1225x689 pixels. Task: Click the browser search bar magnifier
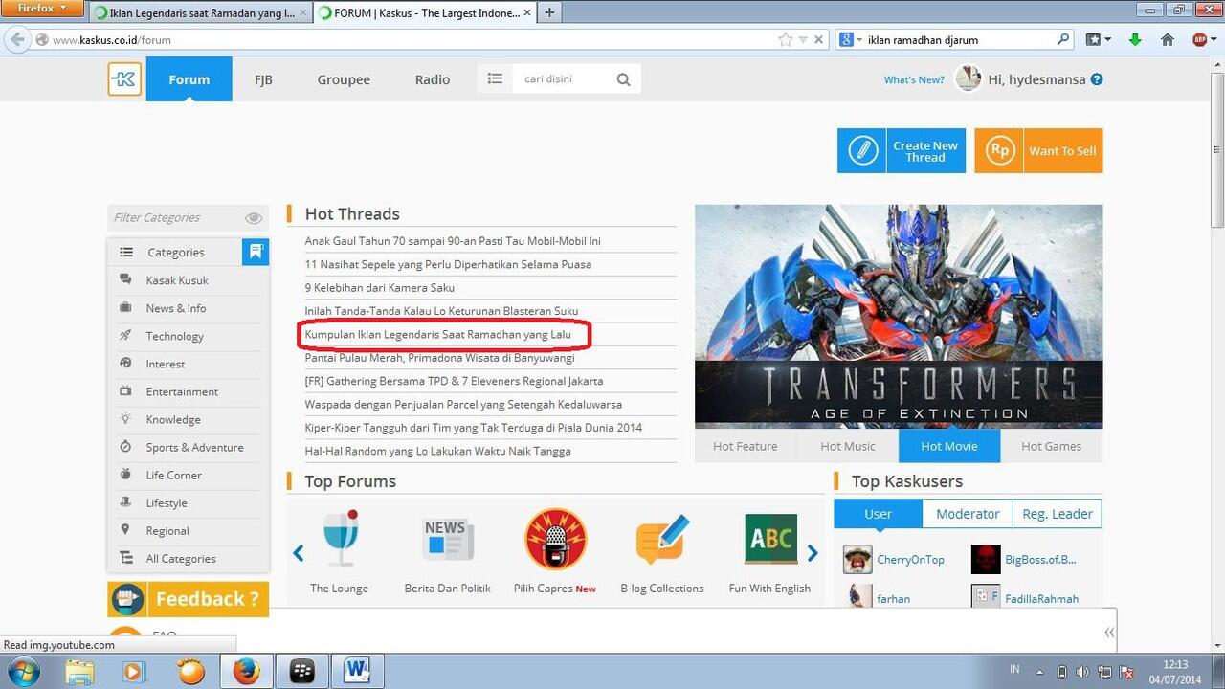[x=1063, y=40]
